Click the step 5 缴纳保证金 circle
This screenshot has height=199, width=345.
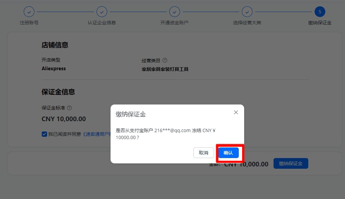coord(320,12)
